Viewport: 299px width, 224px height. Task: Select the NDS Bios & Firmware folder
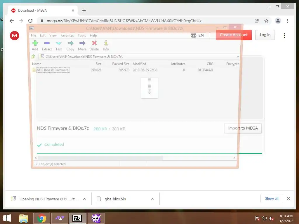coord(53,70)
